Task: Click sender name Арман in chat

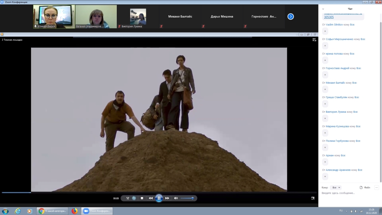Action: 330,156
